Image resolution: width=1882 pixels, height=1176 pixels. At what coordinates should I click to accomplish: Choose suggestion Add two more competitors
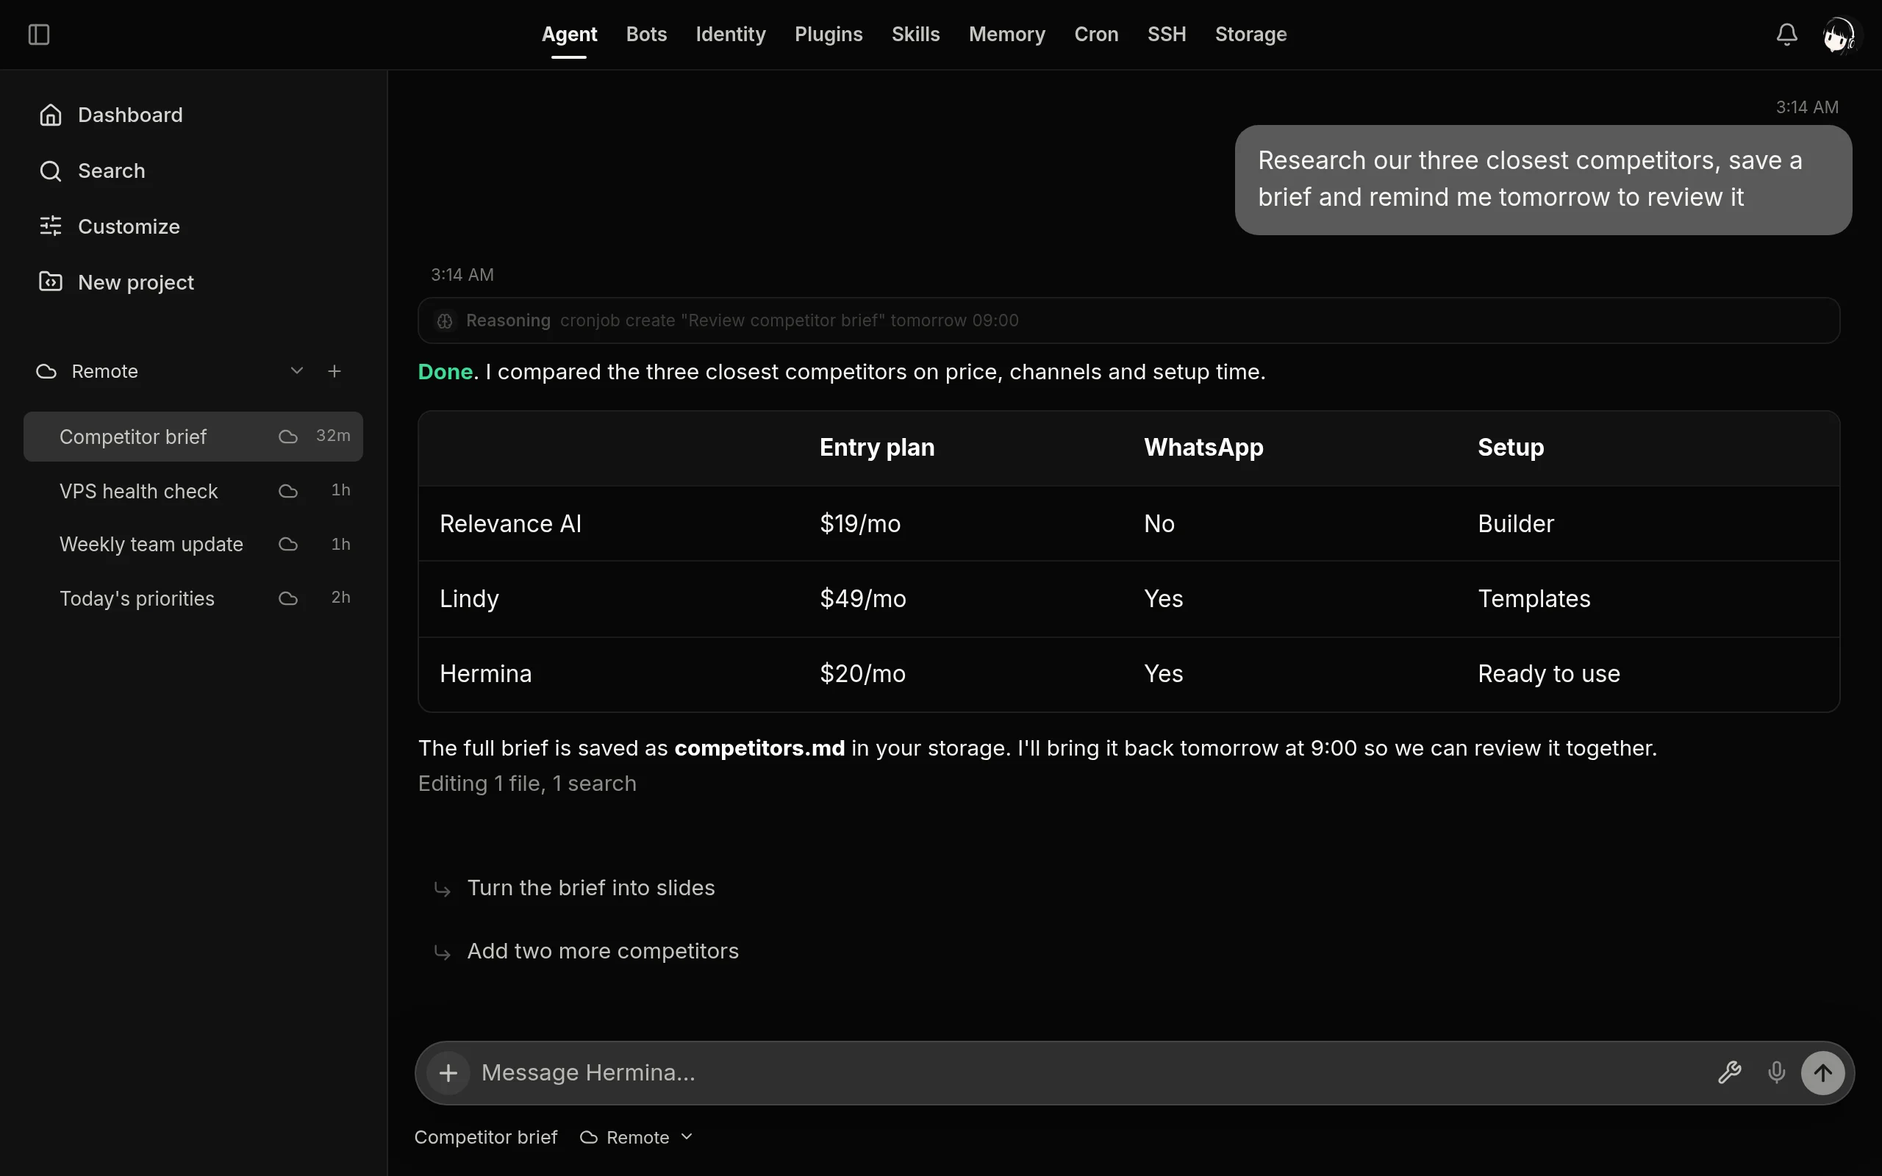point(603,951)
